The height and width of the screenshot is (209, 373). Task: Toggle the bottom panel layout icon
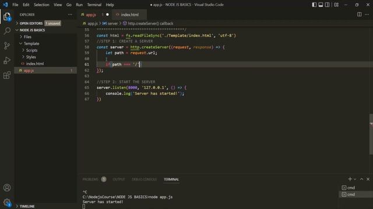point(321,5)
